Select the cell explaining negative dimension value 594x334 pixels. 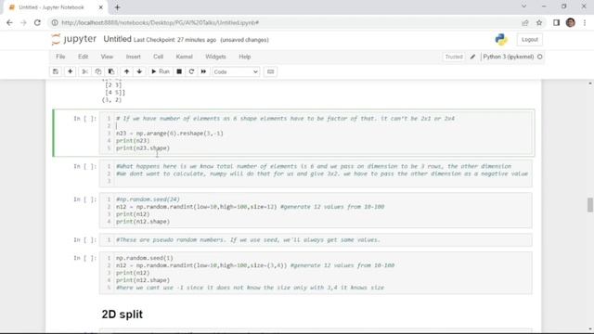pos(316,173)
